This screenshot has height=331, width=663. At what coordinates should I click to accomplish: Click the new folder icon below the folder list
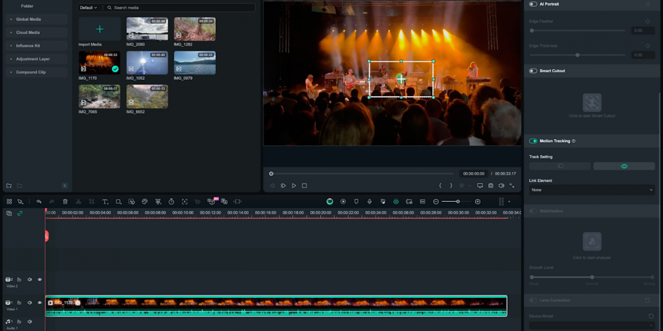9,186
